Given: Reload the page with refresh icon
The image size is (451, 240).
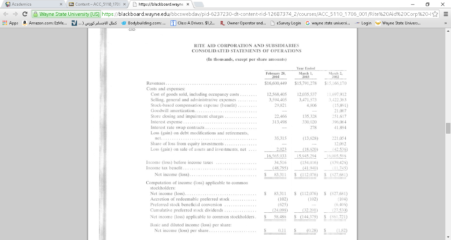Looking at the screenshot, I should point(25,14).
